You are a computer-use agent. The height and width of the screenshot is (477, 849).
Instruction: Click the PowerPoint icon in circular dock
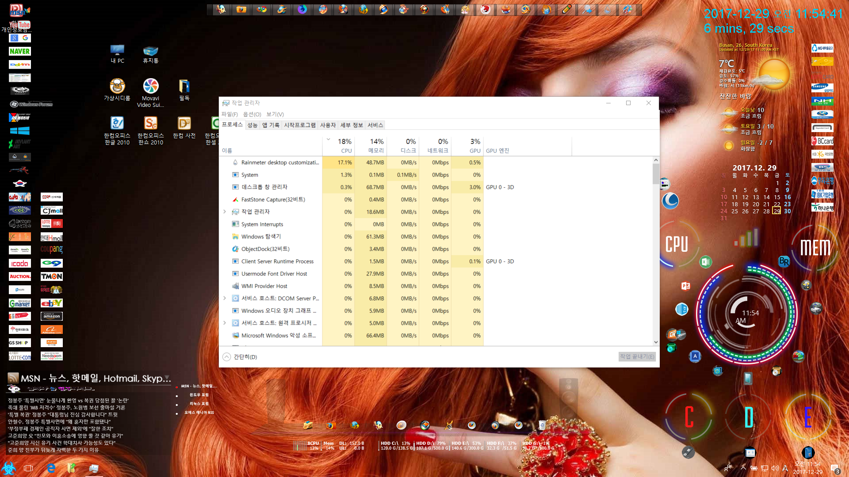pyautogui.click(x=685, y=286)
